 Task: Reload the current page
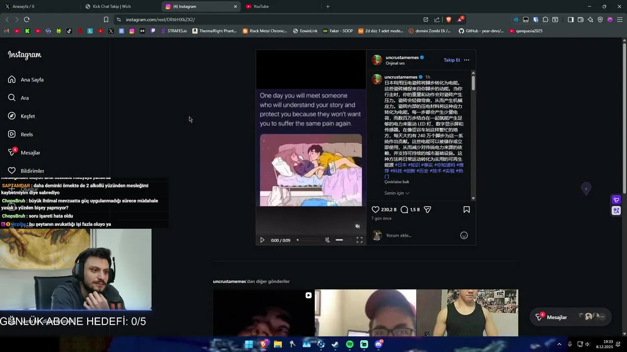[26, 20]
